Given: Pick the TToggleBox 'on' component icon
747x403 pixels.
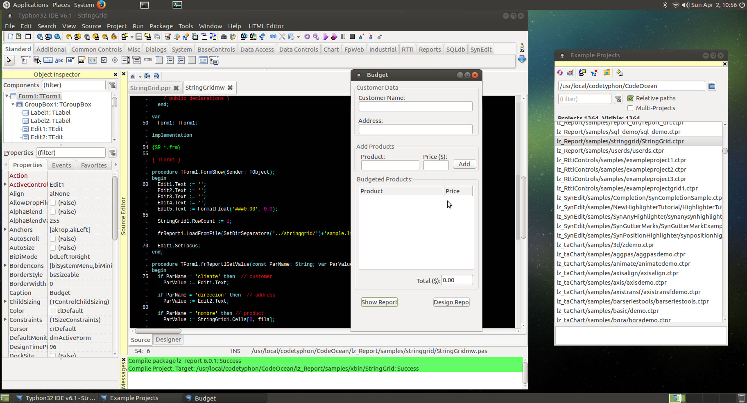Looking at the screenshot, I should point(93,60).
